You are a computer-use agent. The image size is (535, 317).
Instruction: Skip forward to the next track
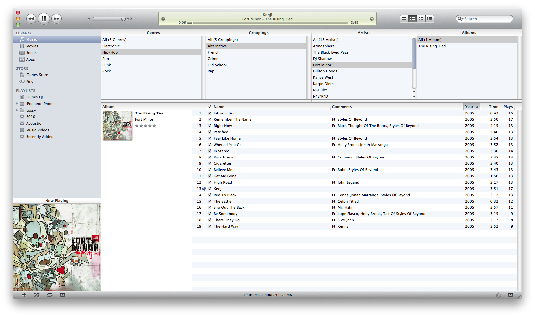coord(57,19)
